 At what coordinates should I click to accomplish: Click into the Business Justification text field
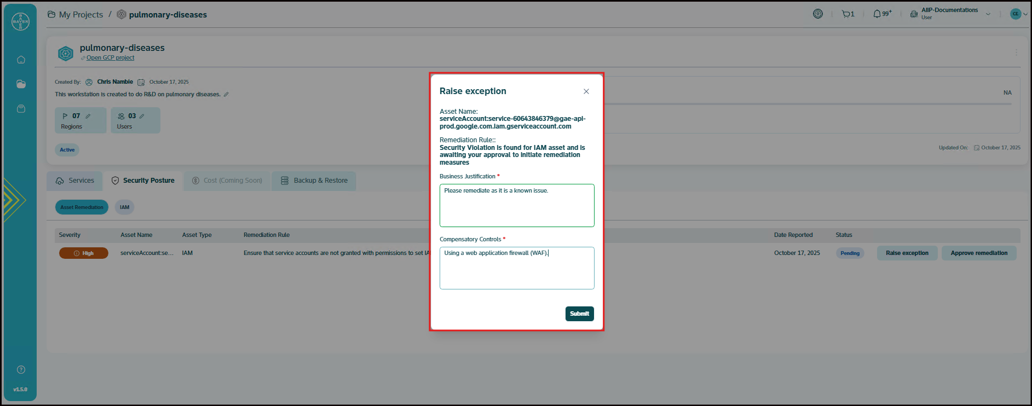(x=517, y=206)
